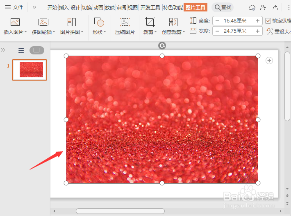Viewport: 291px width, 216px height.
Task: Increase height with the plus button
Action: 257,21
